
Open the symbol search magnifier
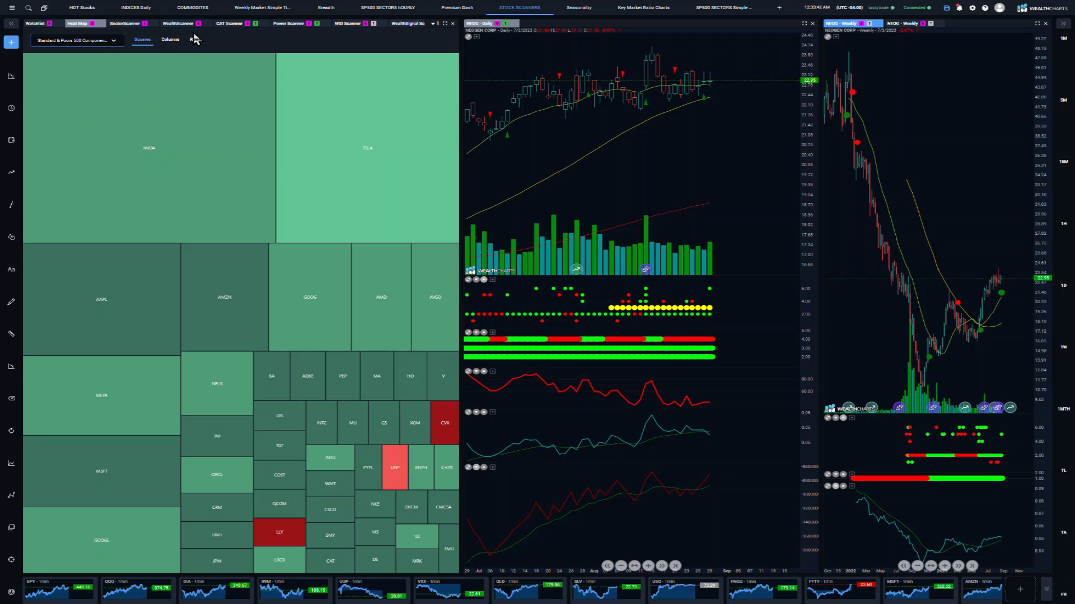click(x=28, y=8)
